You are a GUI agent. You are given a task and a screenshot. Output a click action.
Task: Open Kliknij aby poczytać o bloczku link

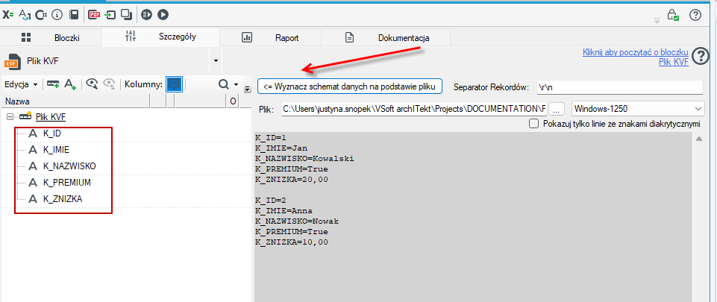[x=636, y=52]
